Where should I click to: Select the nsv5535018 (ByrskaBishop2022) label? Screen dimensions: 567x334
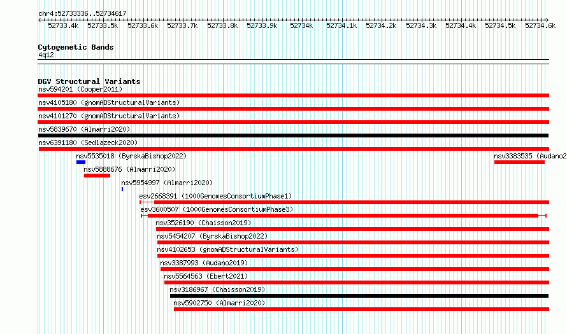pos(131,156)
